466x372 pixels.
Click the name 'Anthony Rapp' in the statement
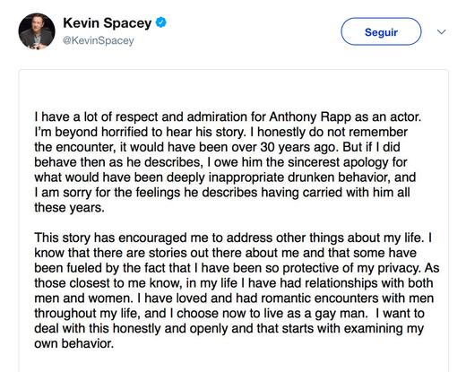(x=310, y=117)
